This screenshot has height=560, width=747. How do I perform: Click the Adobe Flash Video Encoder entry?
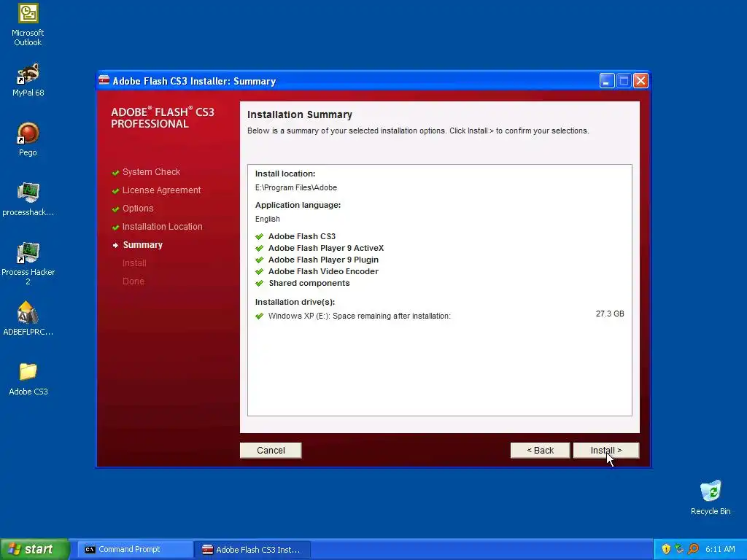(x=323, y=271)
